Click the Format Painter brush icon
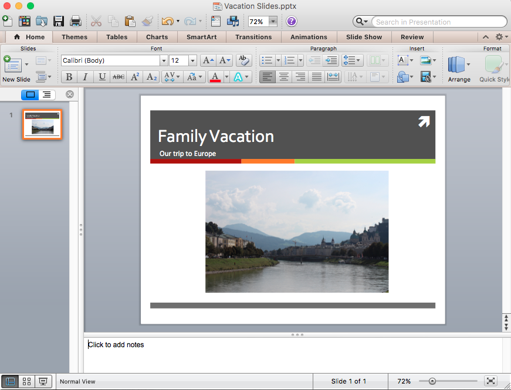This screenshot has height=390, width=511. (x=147, y=22)
